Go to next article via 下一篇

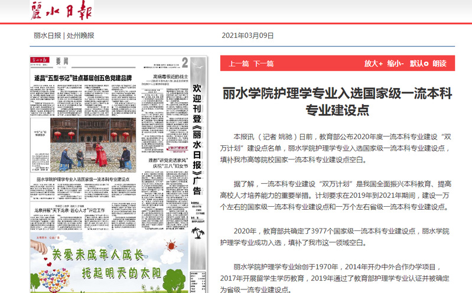tap(263, 64)
